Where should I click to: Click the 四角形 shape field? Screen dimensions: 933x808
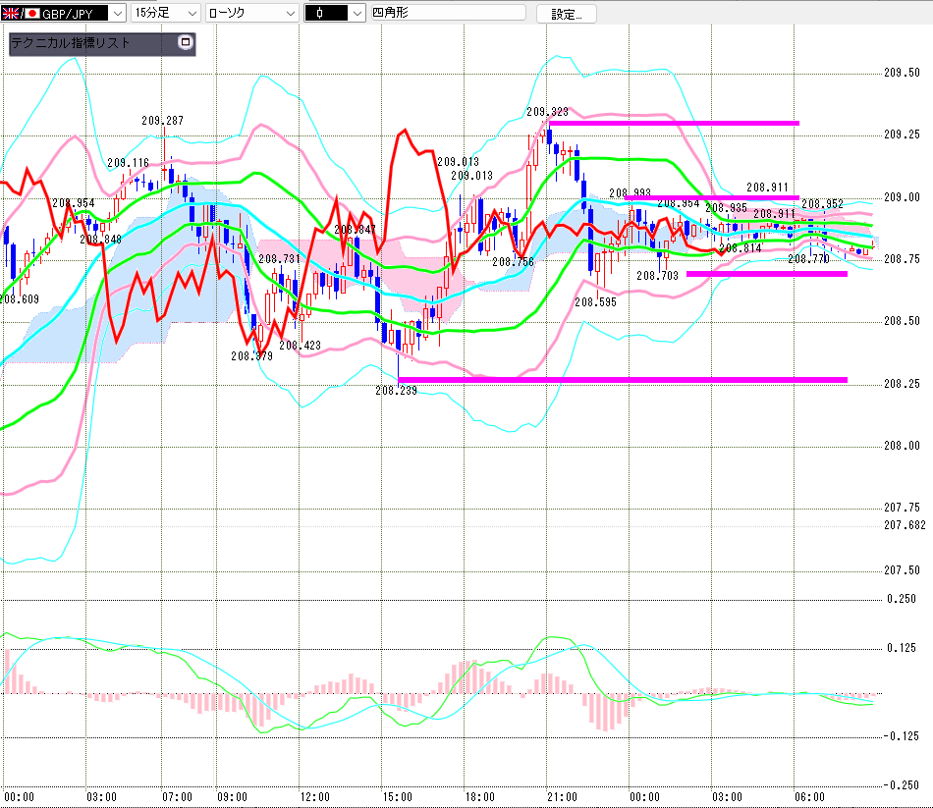tap(448, 13)
